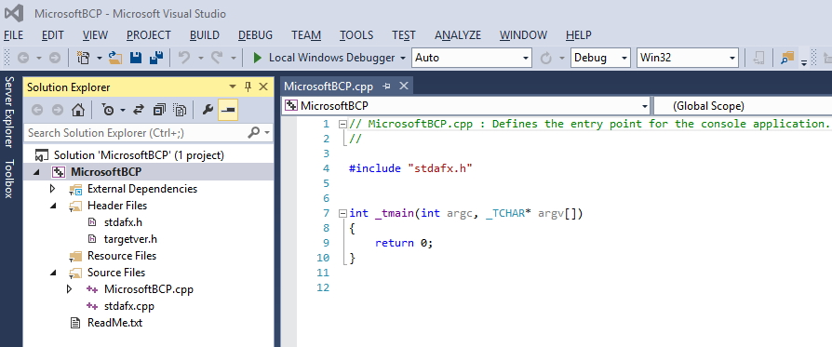Click the Navigate Forward toolbar arrow
832x347 pixels.
[55, 58]
